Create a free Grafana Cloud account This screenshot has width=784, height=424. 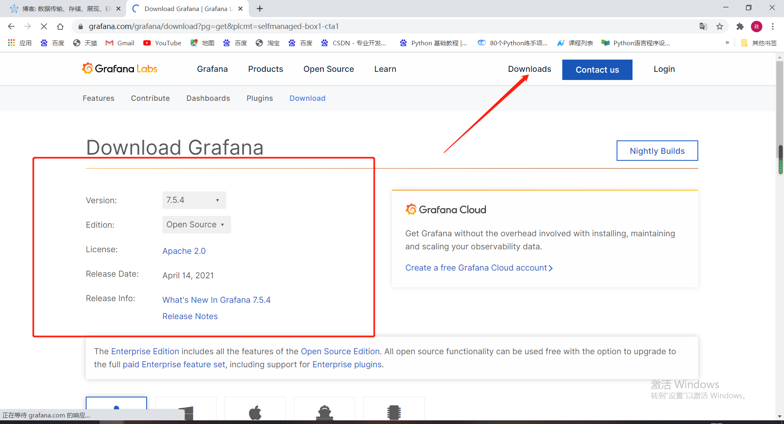479,268
